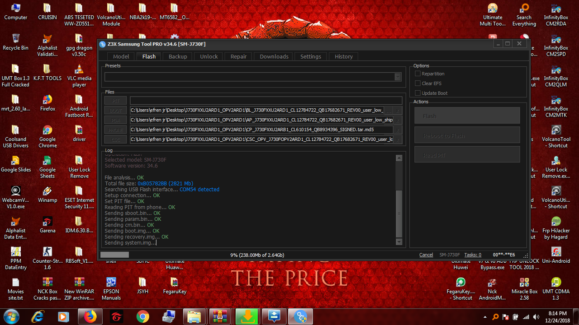Click the BOOT file path field
579x325 pixels.
[257, 110]
